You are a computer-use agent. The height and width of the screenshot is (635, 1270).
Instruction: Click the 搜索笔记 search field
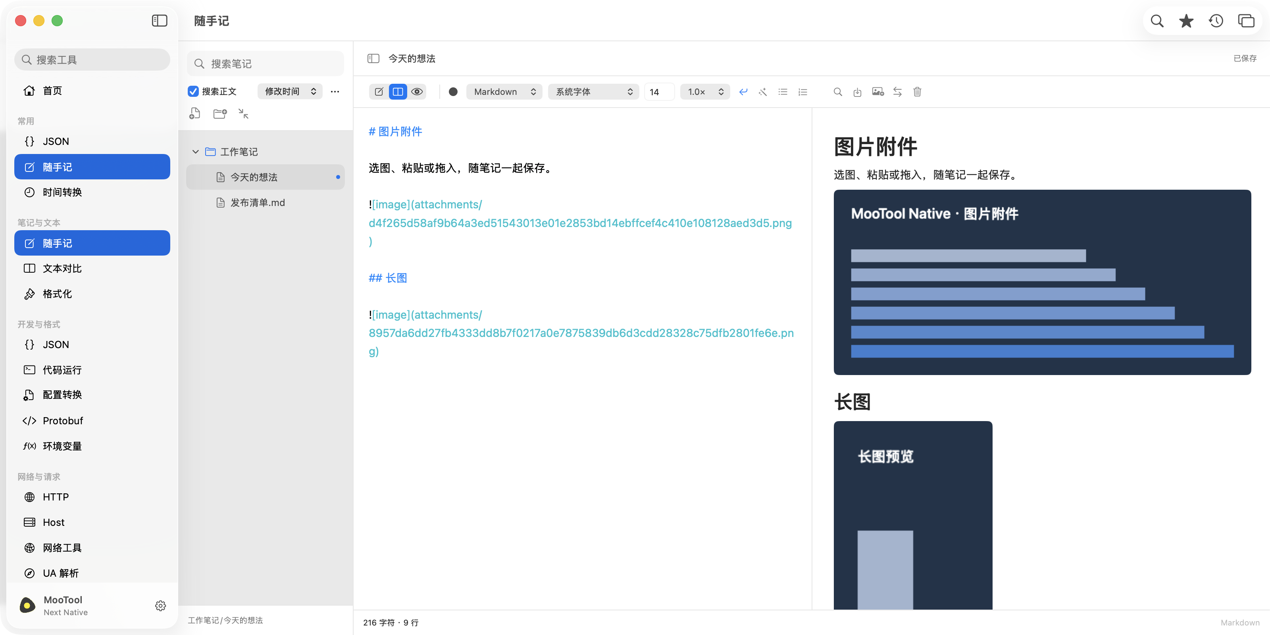265,63
